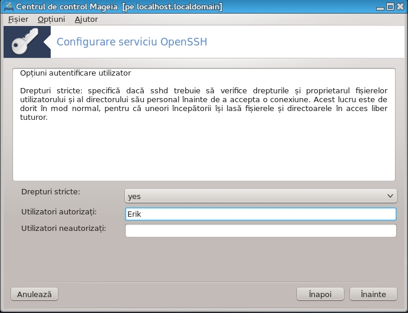The height and width of the screenshot is (313, 408).
Task: Go back with the Înapoi button
Action: tap(320, 294)
